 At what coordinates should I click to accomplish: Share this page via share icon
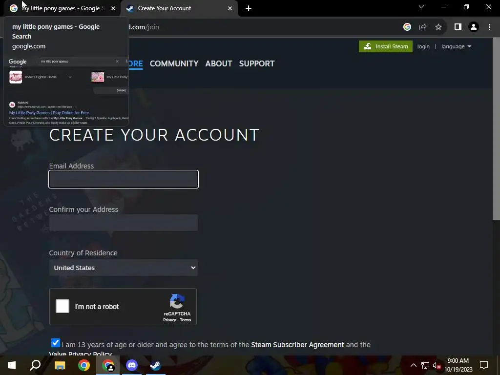[423, 27]
